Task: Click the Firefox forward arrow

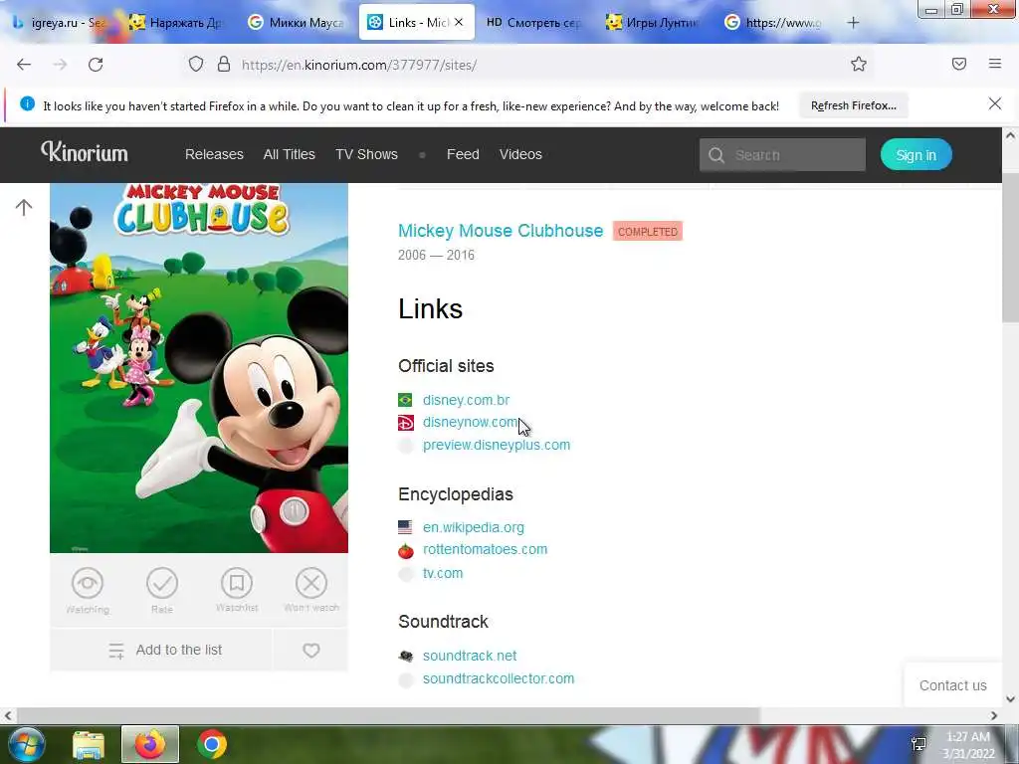Action: [x=60, y=65]
